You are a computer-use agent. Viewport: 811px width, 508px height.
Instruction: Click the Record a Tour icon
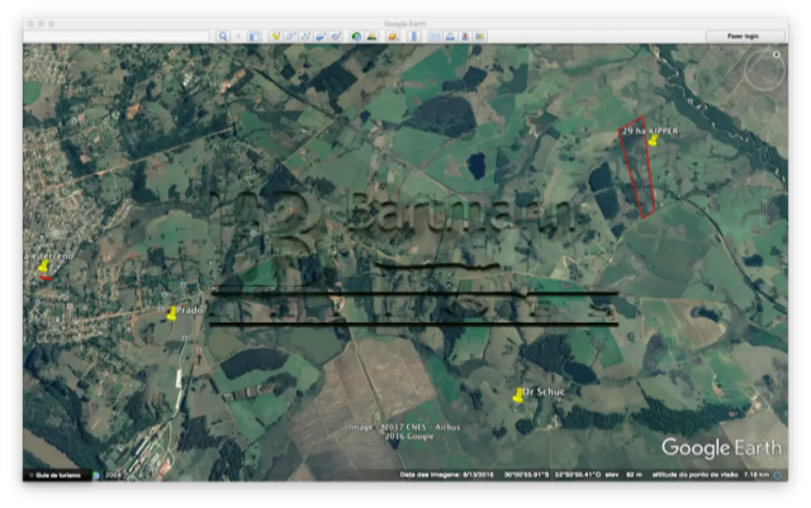tap(335, 36)
